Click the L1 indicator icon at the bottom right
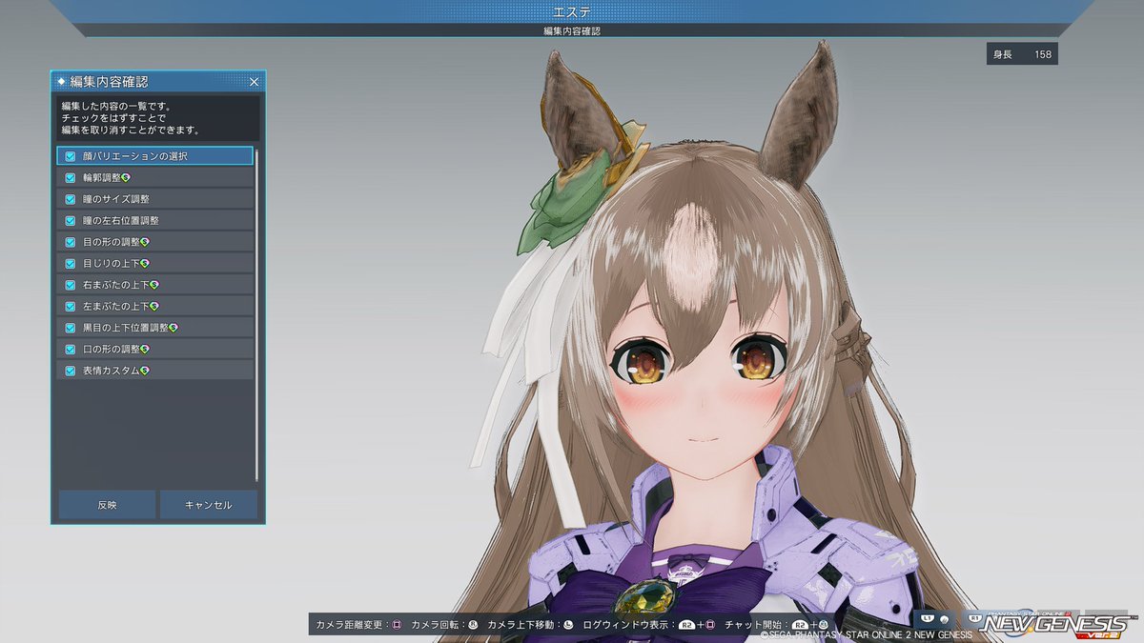Image resolution: width=1144 pixels, height=643 pixels. pos(928,618)
